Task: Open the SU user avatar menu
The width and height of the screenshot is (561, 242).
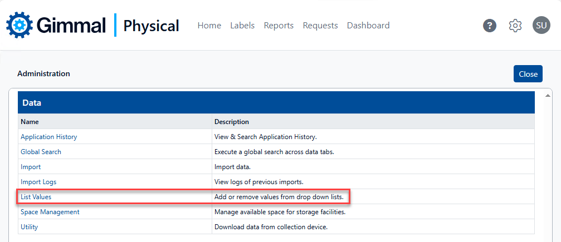Action: pos(542,26)
